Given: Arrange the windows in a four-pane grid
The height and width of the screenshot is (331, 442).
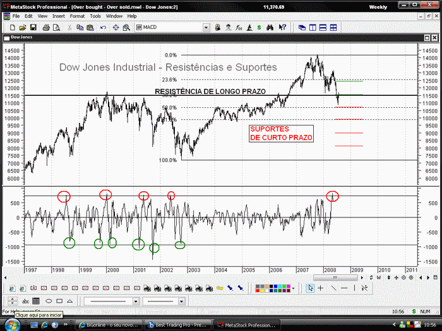Looking at the screenshot, I should [x=333, y=27].
